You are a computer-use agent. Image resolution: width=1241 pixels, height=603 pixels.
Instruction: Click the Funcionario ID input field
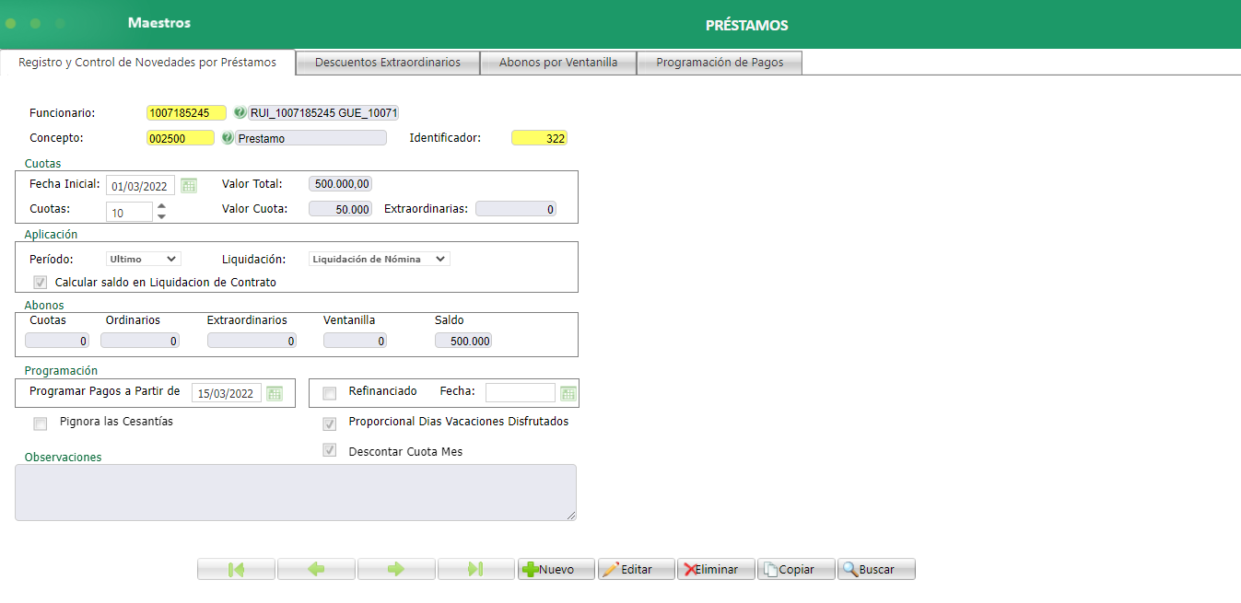coord(186,112)
